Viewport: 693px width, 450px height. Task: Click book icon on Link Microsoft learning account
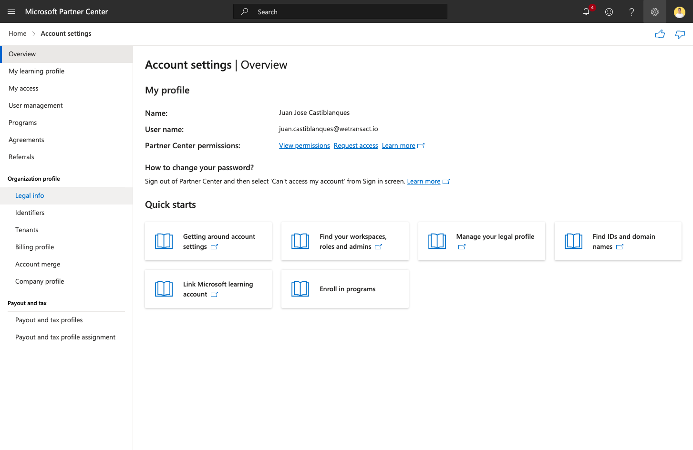pyautogui.click(x=164, y=289)
